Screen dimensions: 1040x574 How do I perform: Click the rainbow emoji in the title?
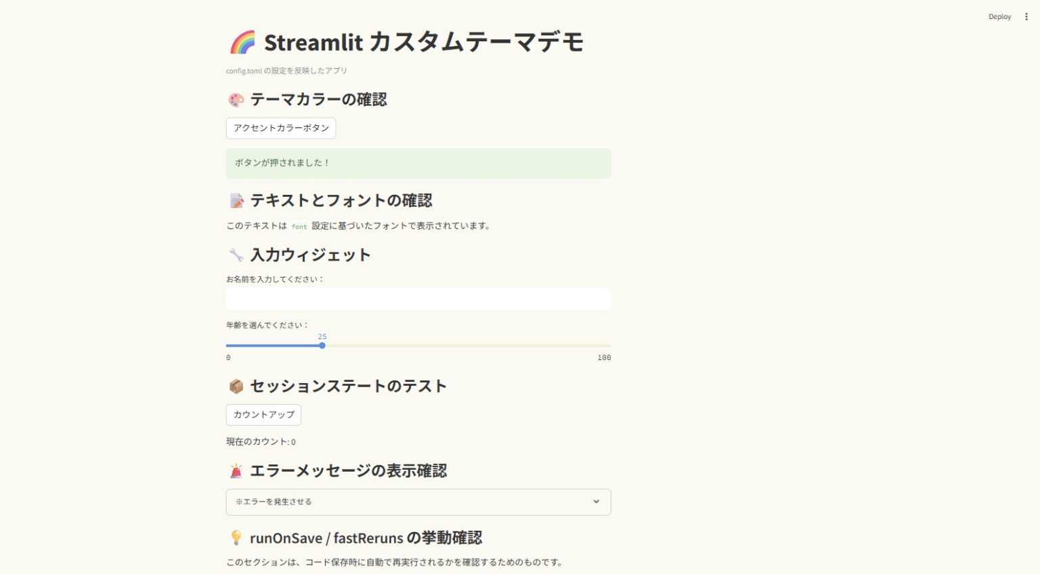[x=242, y=43]
